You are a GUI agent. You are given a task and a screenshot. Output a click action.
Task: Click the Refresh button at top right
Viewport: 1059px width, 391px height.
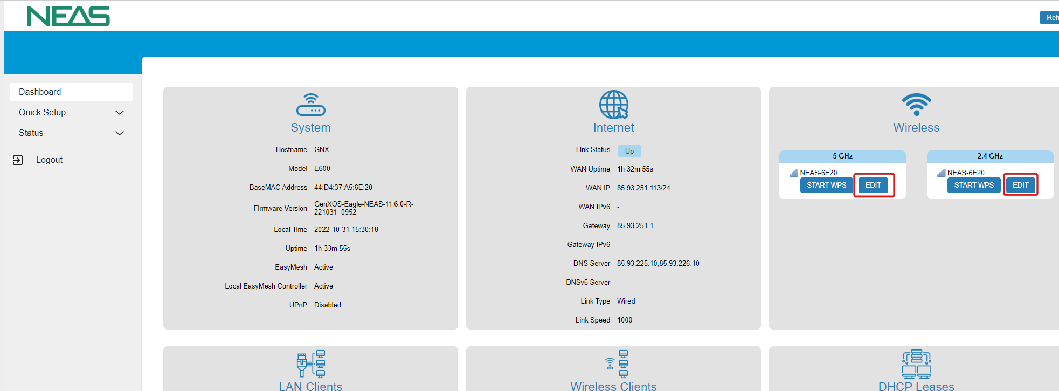(1050, 17)
